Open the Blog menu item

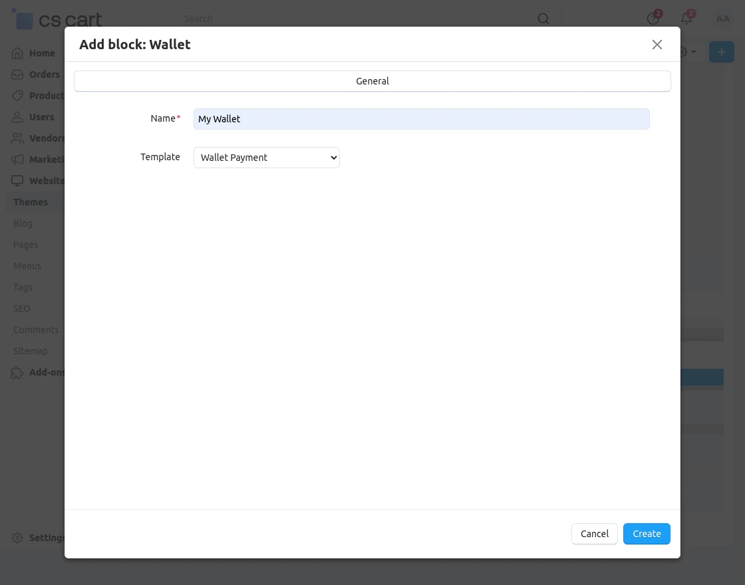click(x=23, y=223)
